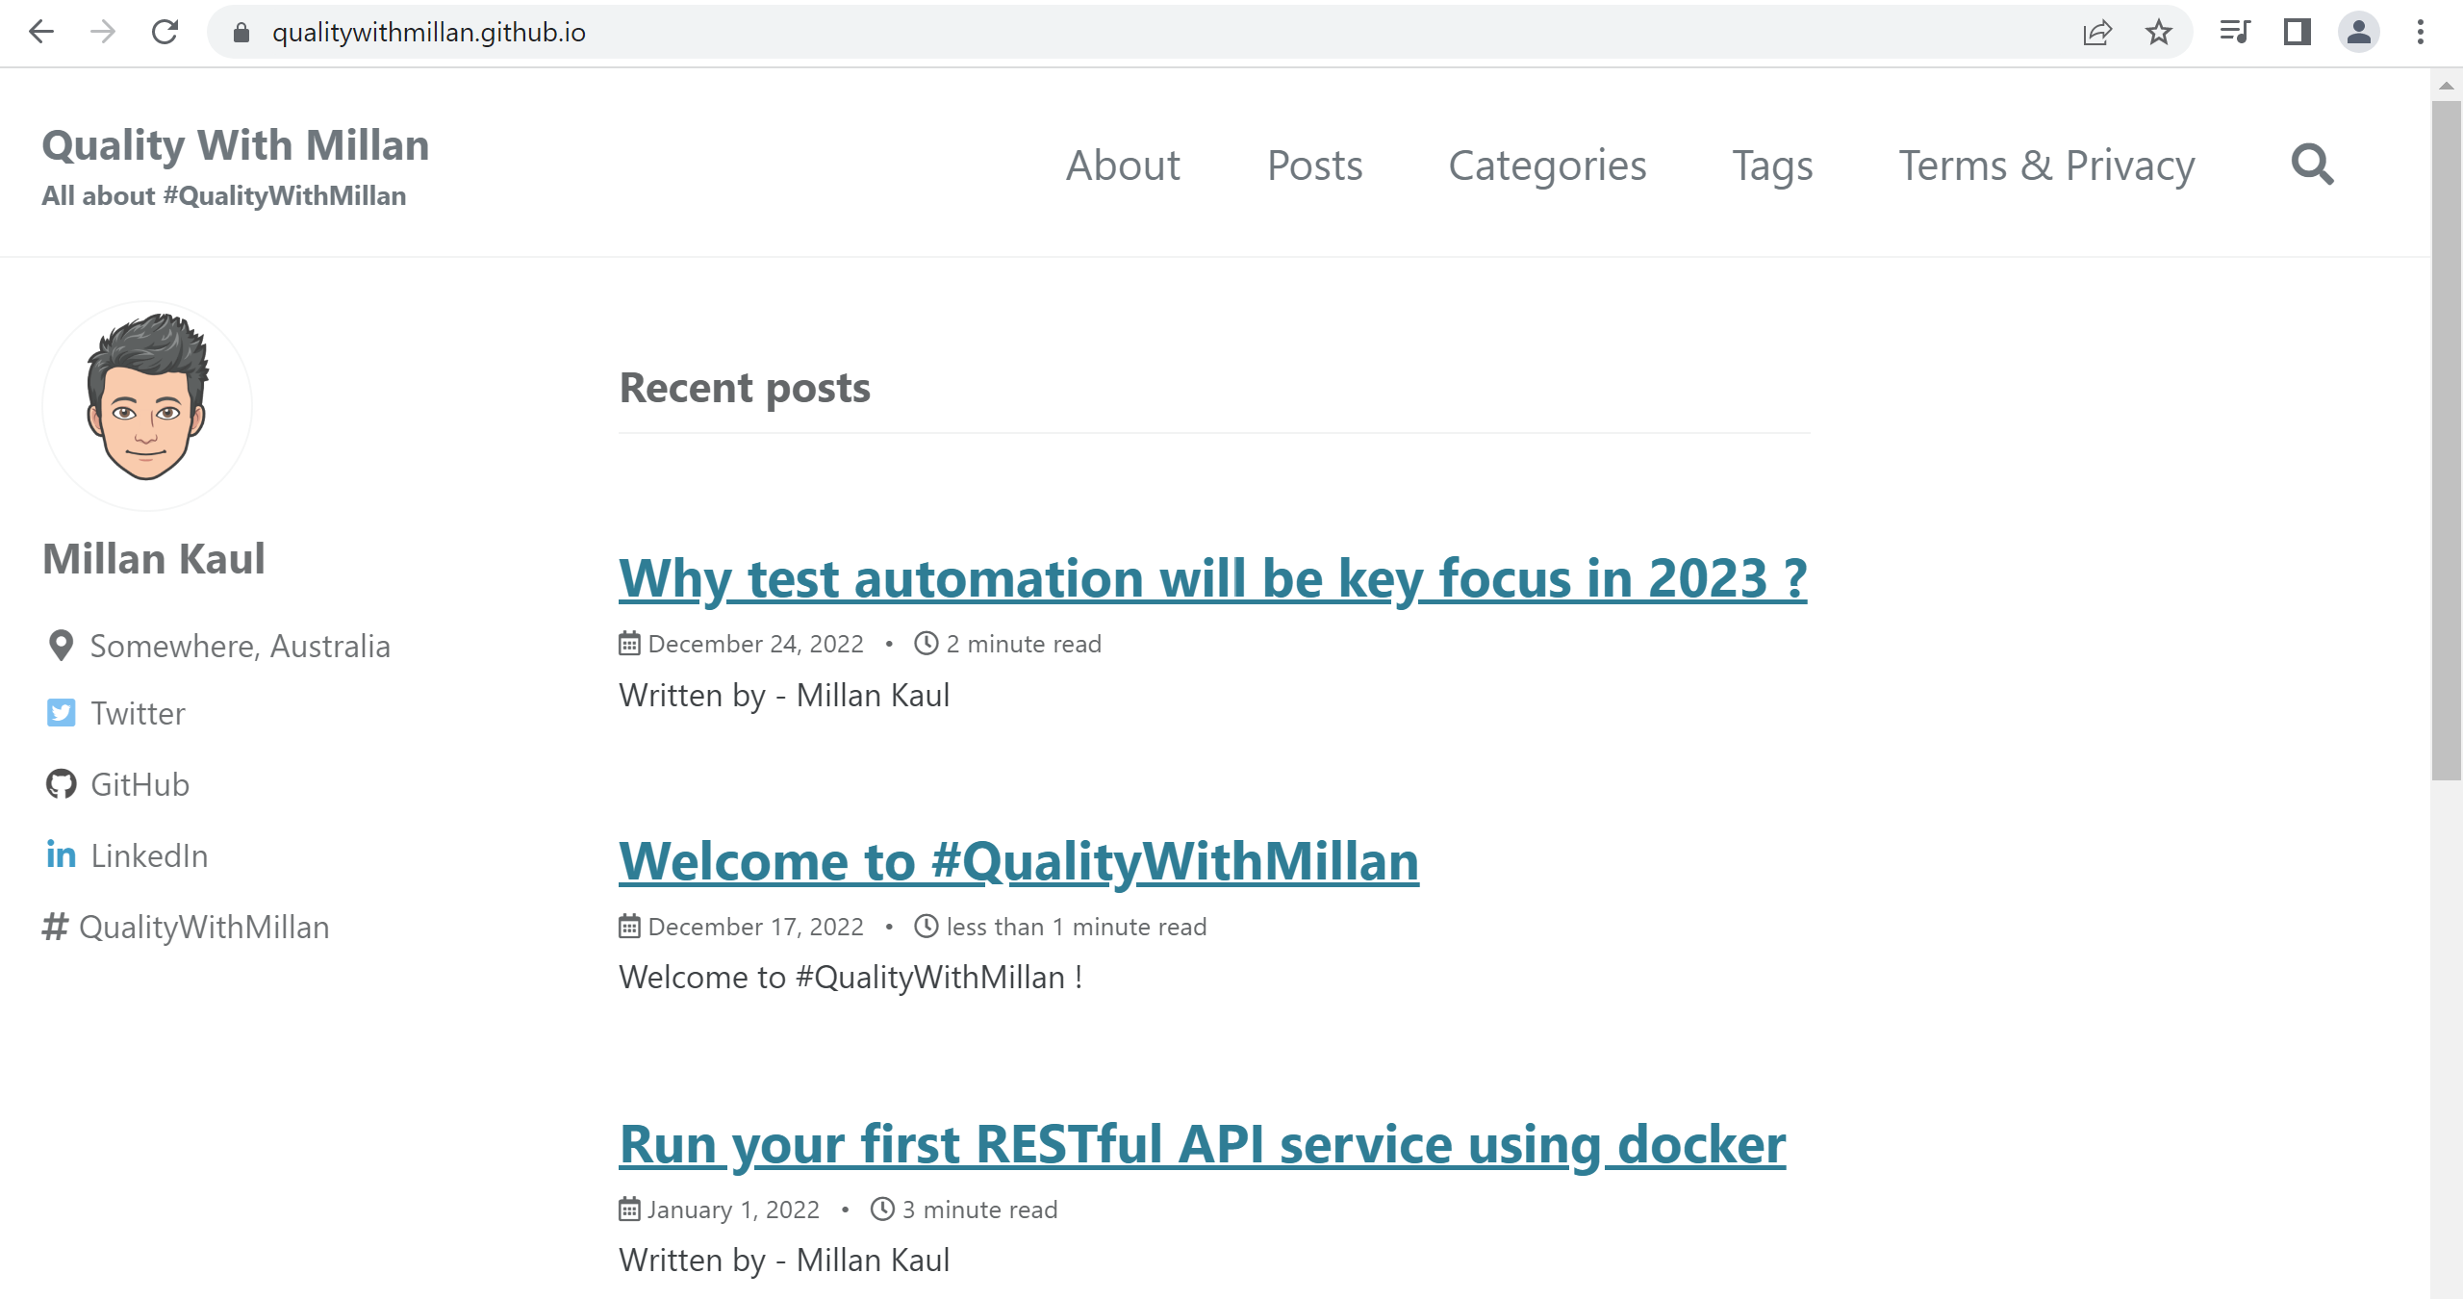Open Chrome three-dot menu
2463x1299 pixels.
tap(2420, 33)
